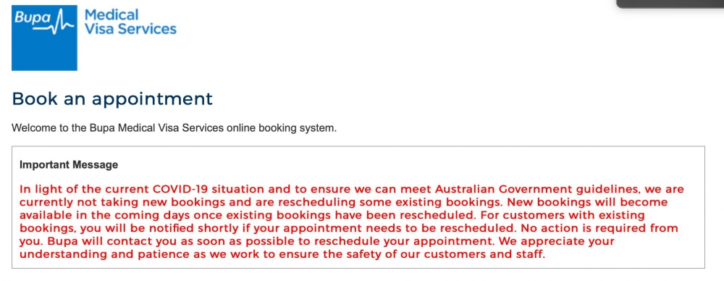This screenshot has width=724, height=281.
Task: Click the red line Bupa will contact you
Action: tap(317, 241)
